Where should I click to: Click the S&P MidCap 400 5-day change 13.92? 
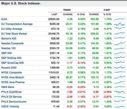pos(95,58)
